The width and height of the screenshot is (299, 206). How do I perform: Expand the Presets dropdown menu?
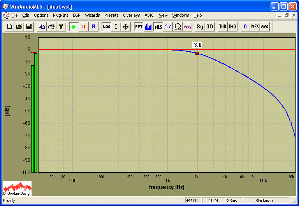coord(111,15)
